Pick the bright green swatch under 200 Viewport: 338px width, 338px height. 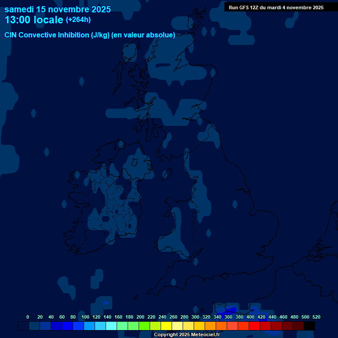pos(144,326)
